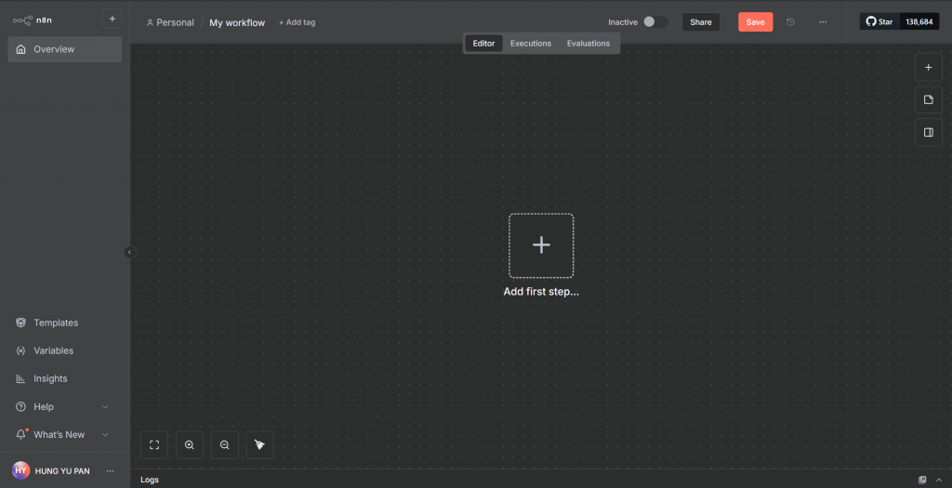
Task: Add a node with canvas plus icon
Action: [x=929, y=67]
